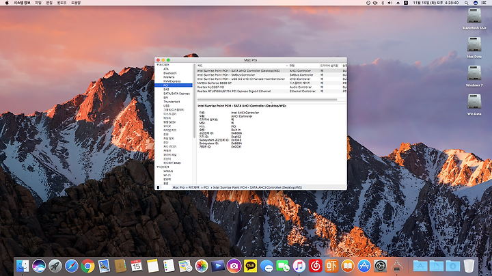Viewport: 492px width, 276px height.
Task: Open the camera screenshot app icon
Action: [234, 266]
